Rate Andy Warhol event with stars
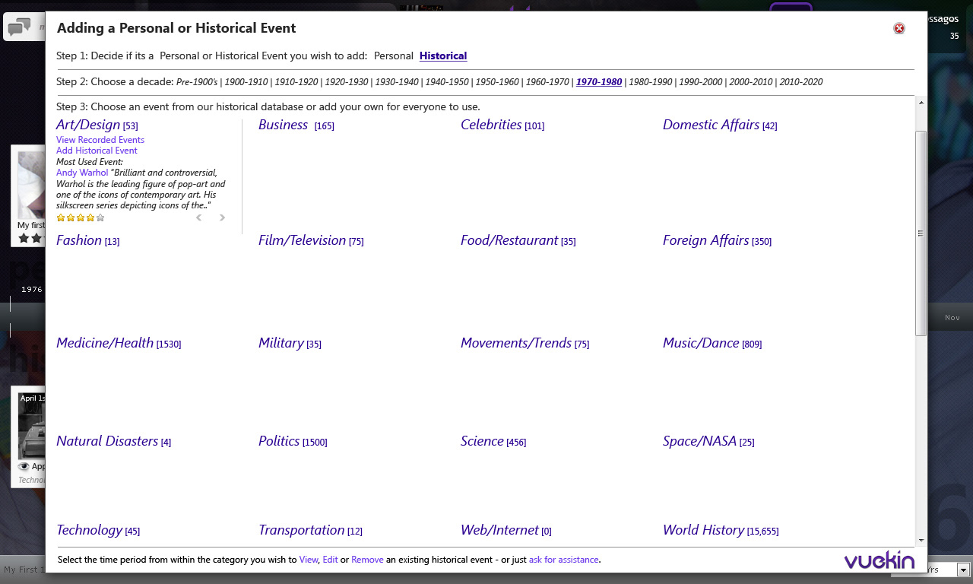 tap(81, 217)
